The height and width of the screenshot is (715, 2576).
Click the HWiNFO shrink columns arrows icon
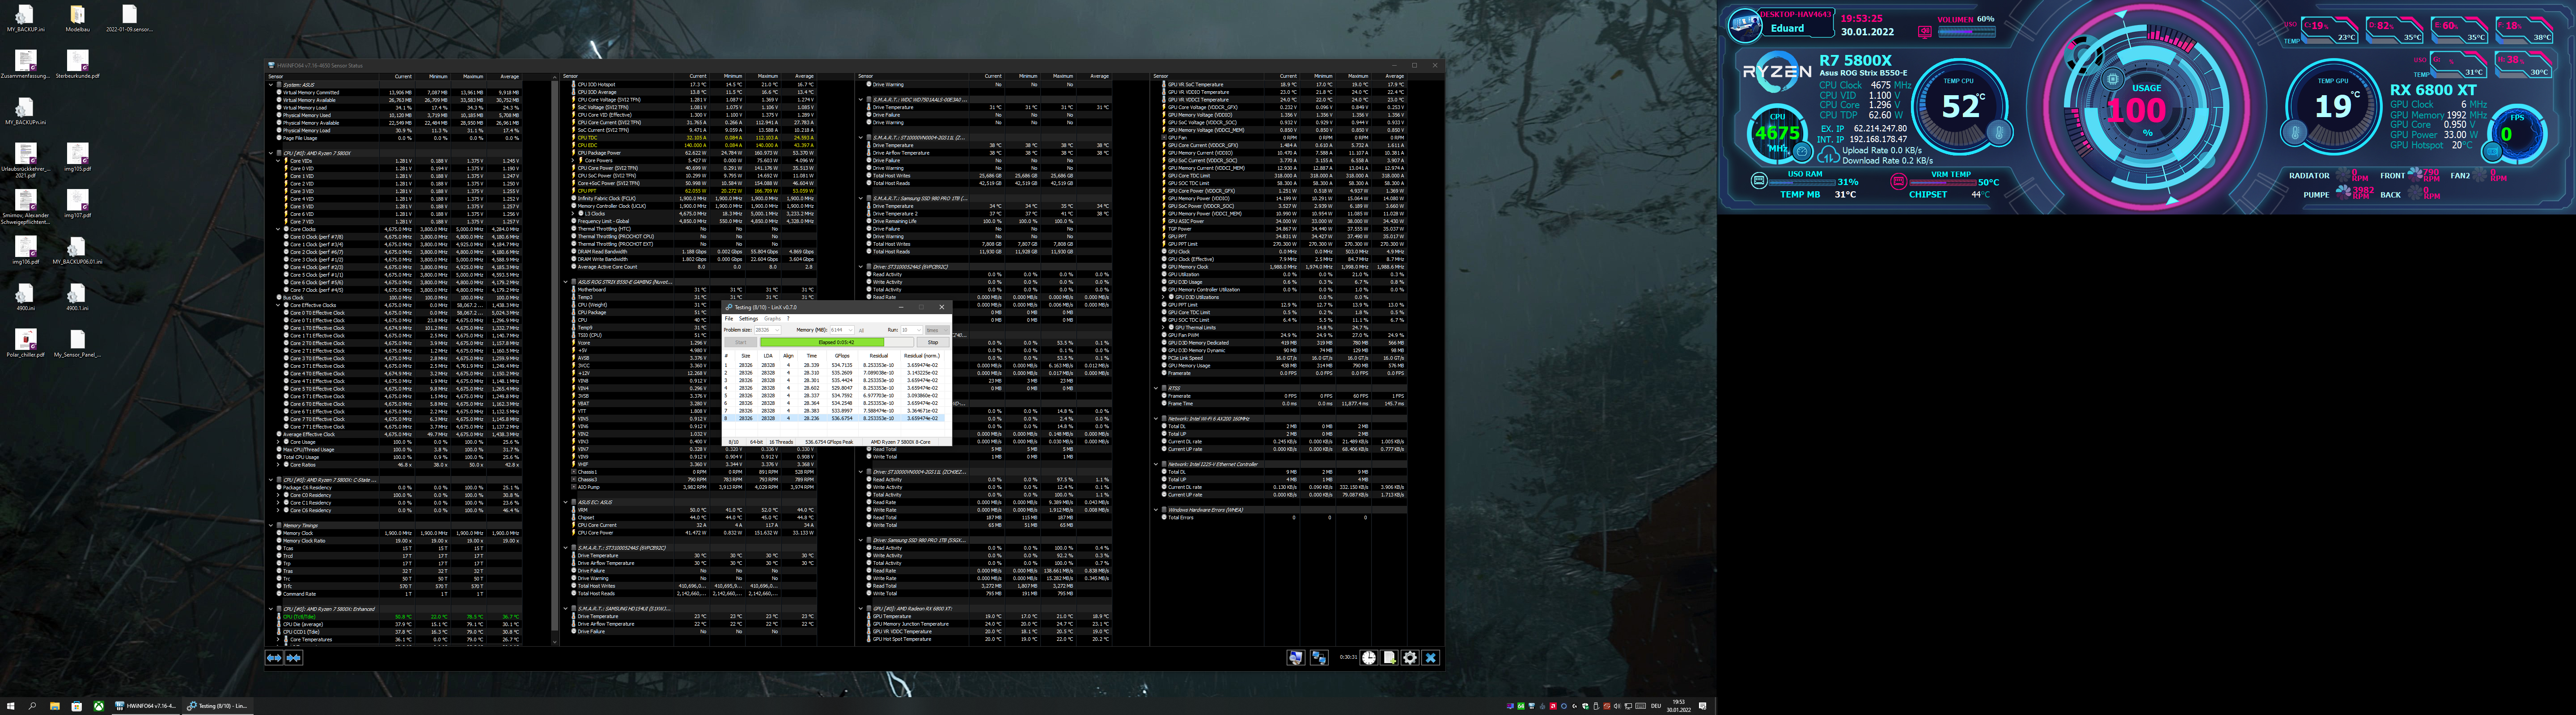click(x=294, y=658)
